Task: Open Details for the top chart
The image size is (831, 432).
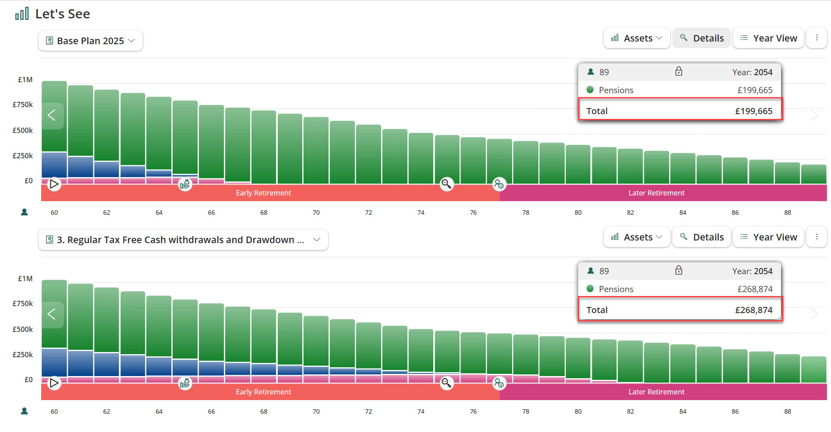Action: 702,38
